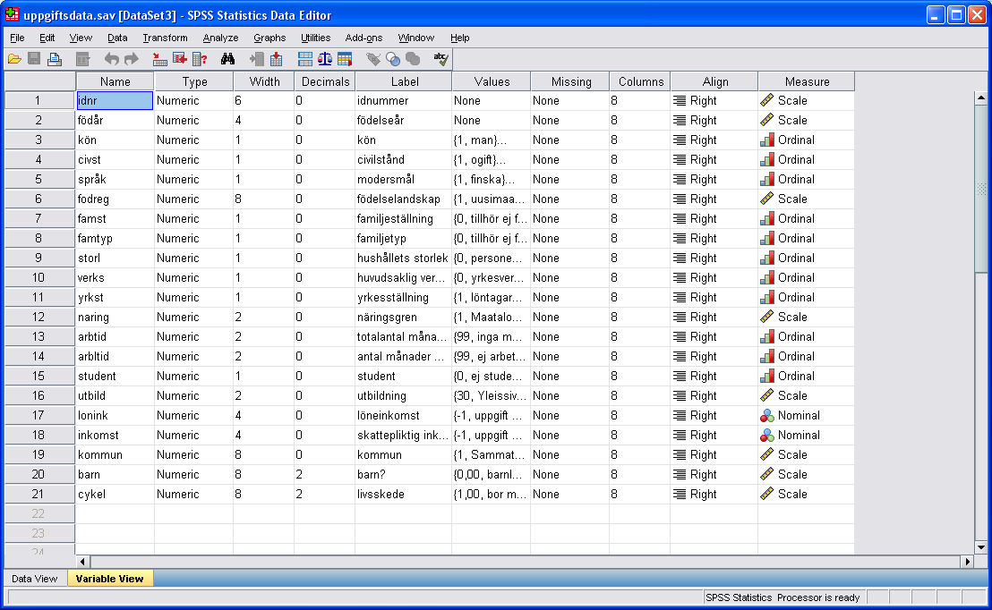
Task: Click the Go to Case icon
Action: [159, 59]
